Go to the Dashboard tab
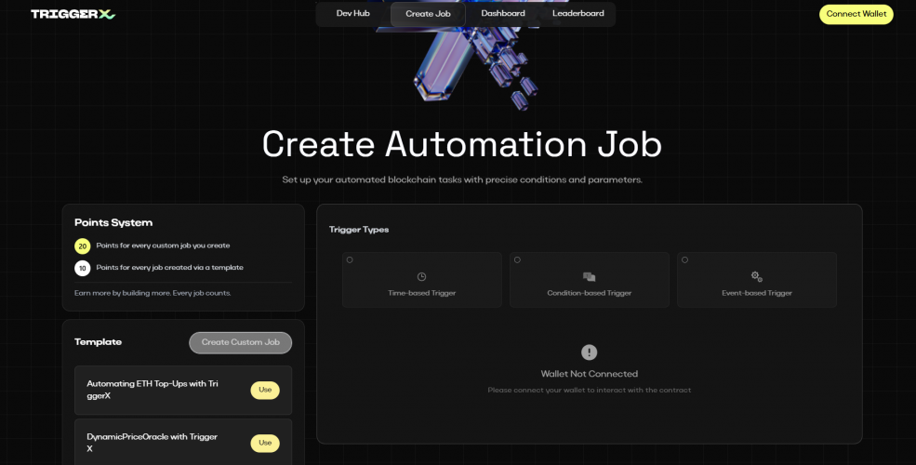Viewport: 916px width, 465px height. pyautogui.click(x=503, y=13)
